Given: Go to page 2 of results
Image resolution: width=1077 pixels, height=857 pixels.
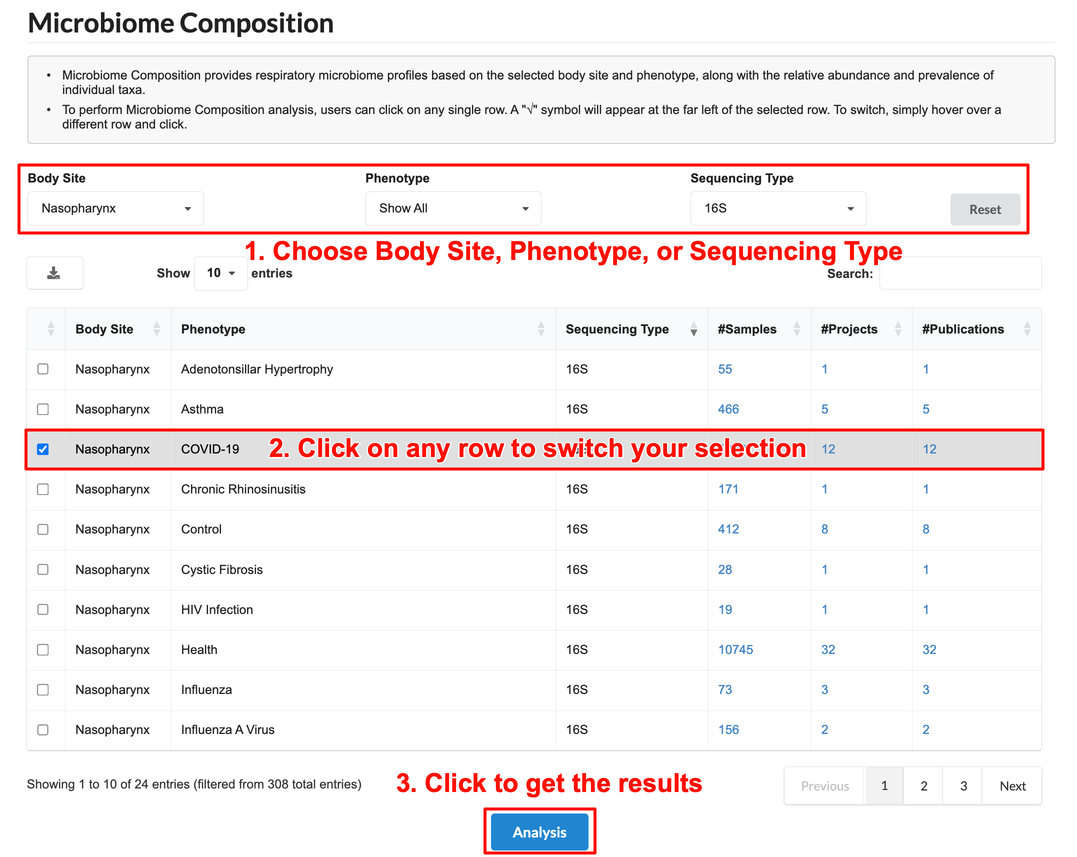Looking at the screenshot, I should click(x=923, y=786).
